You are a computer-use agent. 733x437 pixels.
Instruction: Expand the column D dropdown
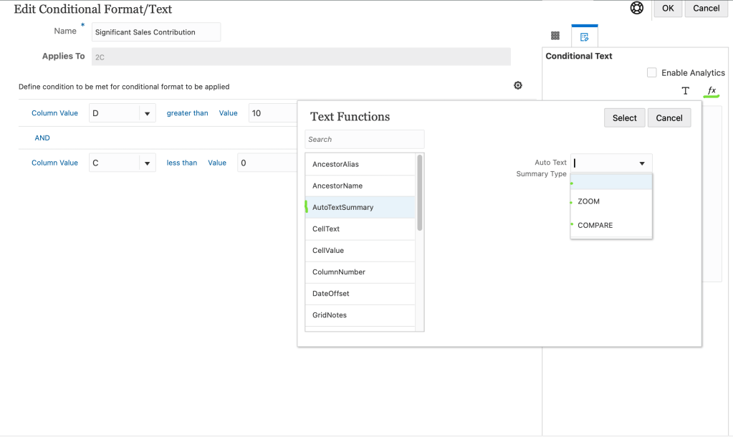pos(147,113)
